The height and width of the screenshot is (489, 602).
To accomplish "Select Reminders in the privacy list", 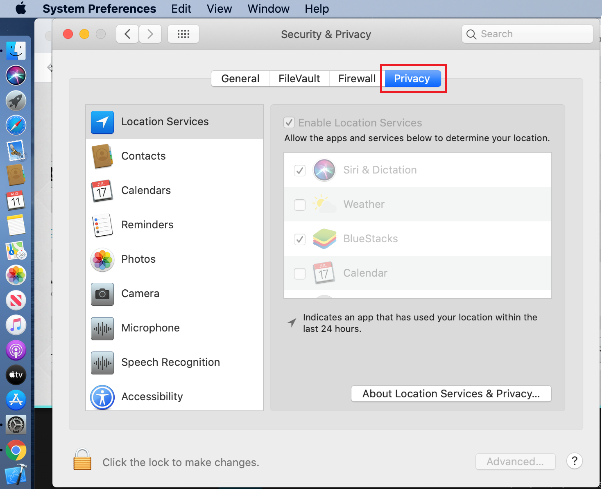I will click(174, 225).
